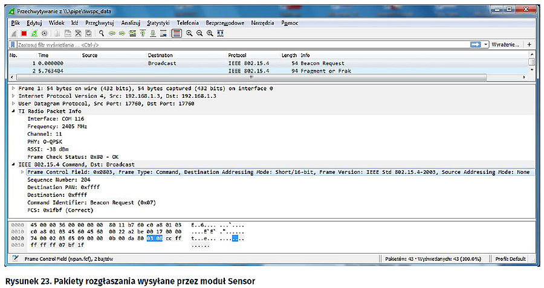Click the resize columns icon

(x=219, y=33)
